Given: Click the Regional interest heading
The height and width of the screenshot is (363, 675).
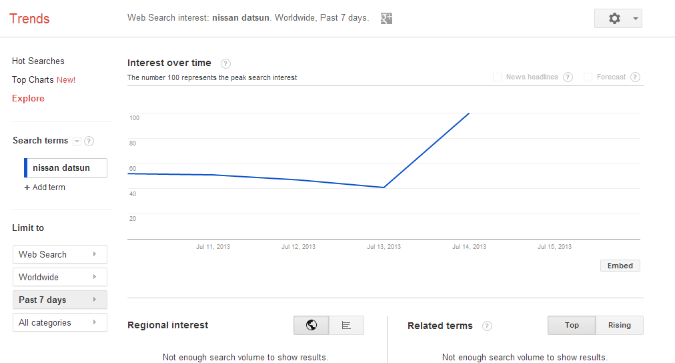Looking at the screenshot, I should [x=168, y=325].
